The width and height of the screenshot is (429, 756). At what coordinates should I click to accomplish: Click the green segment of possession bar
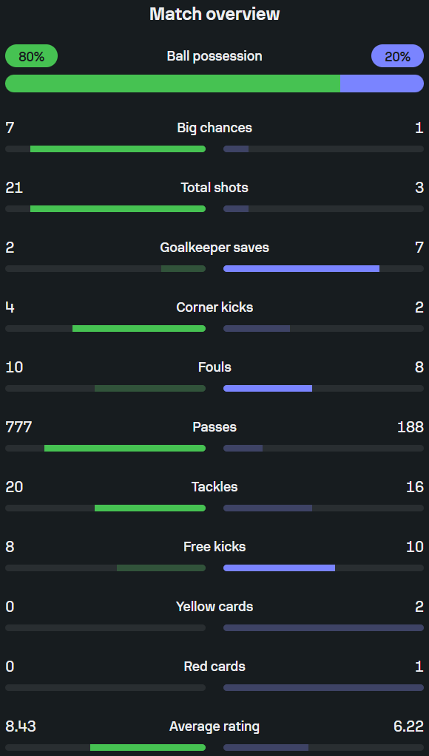pyautogui.click(x=173, y=84)
